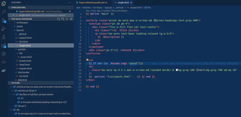The height and width of the screenshot is (117, 241).
Task: Select the single.html editor tab
Action: [123, 3]
